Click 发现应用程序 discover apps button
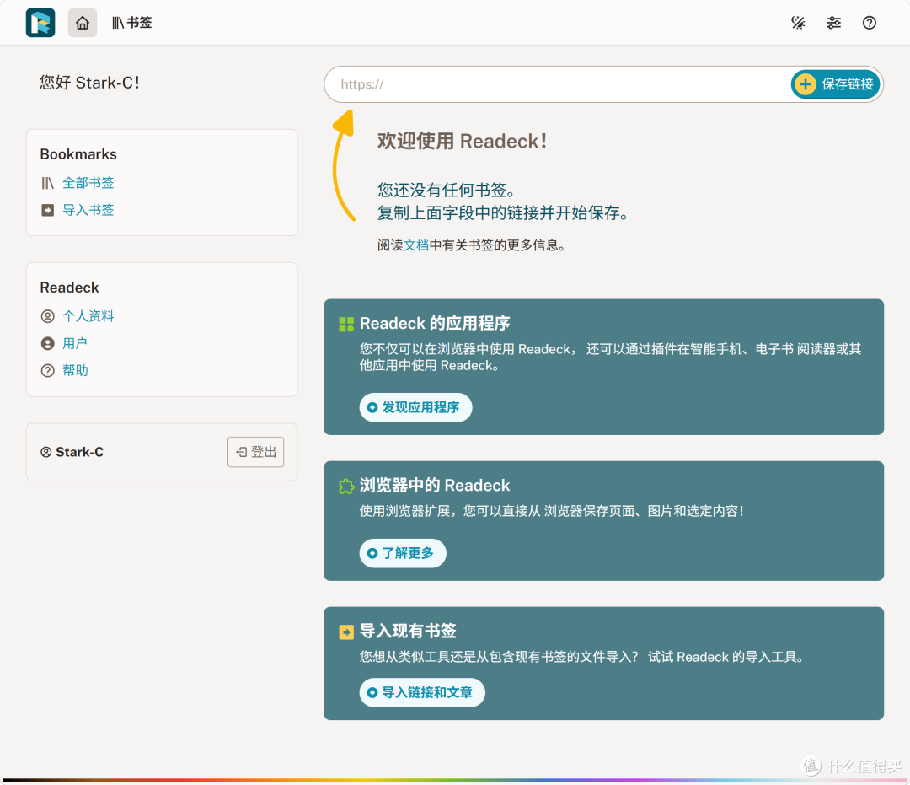This screenshot has height=785, width=910. pos(415,407)
